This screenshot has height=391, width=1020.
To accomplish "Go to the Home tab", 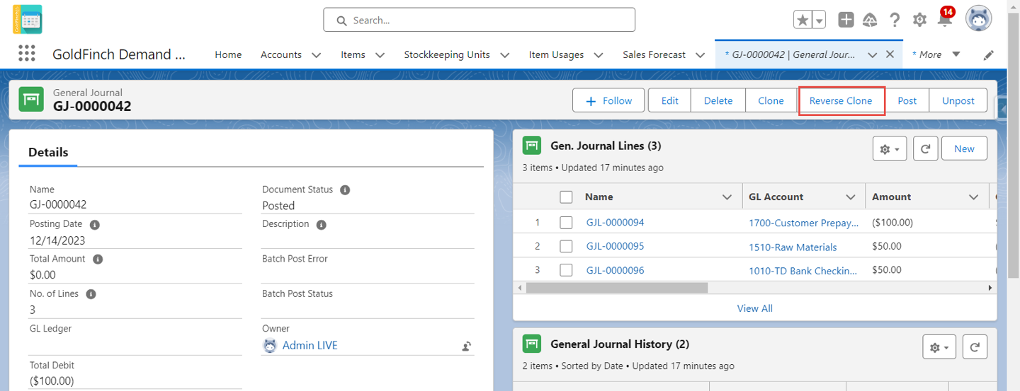I will point(228,54).
